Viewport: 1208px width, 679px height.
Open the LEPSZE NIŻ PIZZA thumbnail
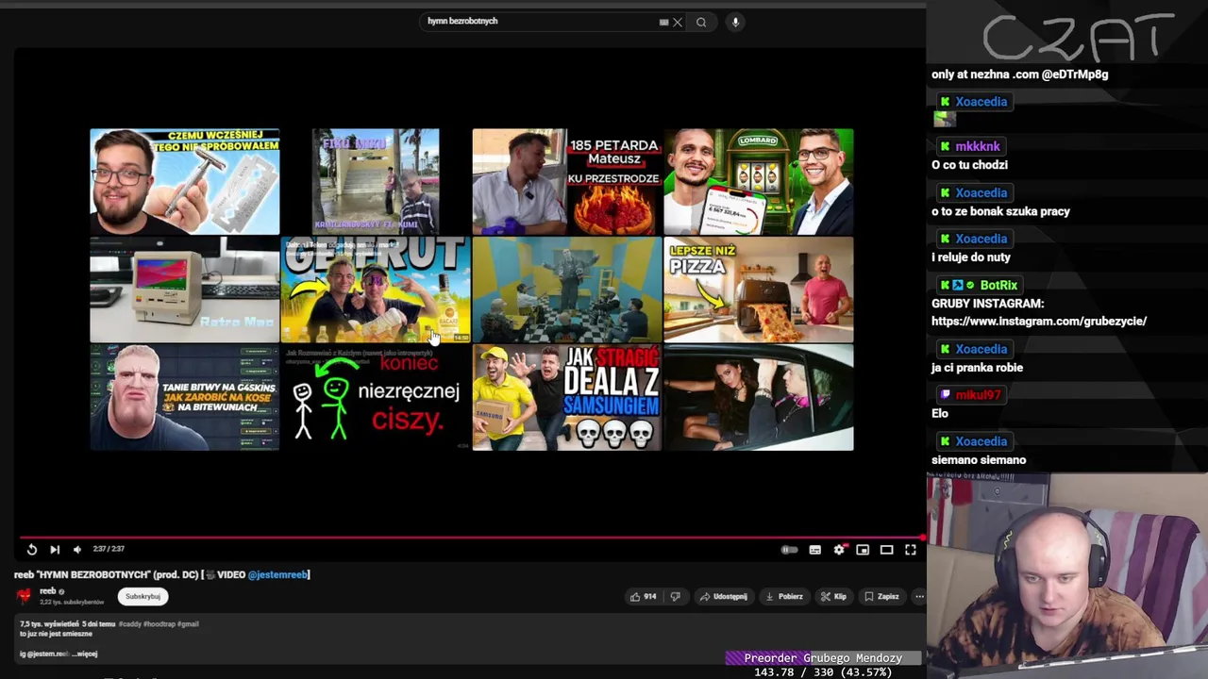758,290
